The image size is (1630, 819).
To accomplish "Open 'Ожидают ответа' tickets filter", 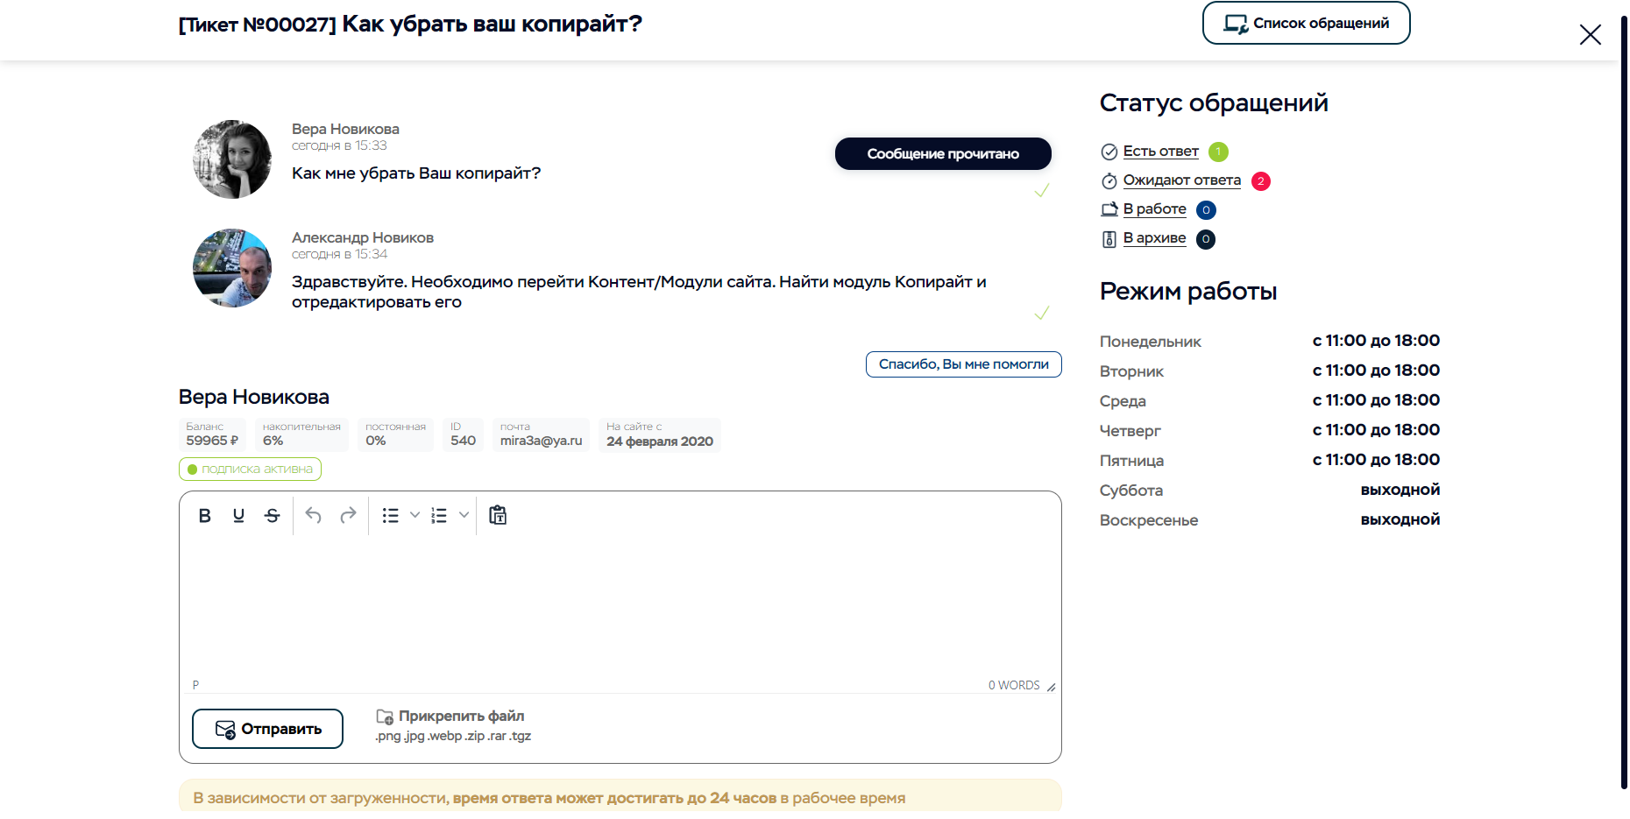I will coord(1181,180).
